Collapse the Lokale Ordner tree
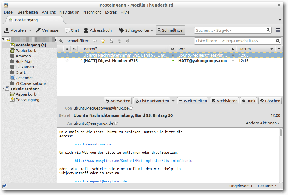The image size is (288, 195). [4, 88]
